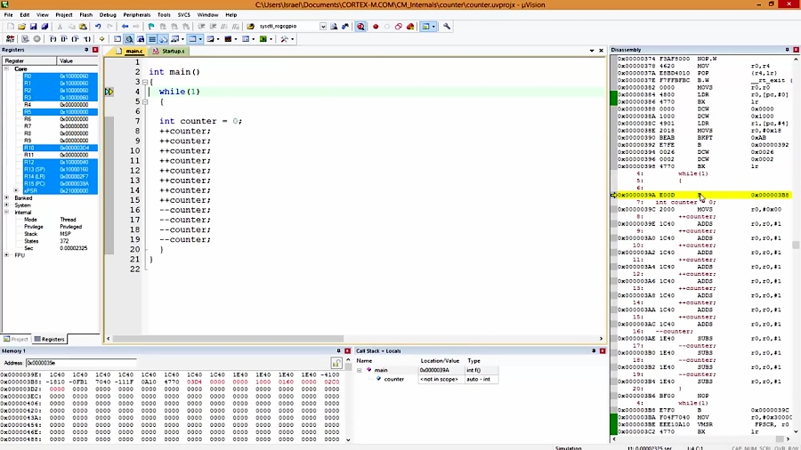Switch to the Project tab
This screenshot has width=801, height=450.
(x=17, y=339)
